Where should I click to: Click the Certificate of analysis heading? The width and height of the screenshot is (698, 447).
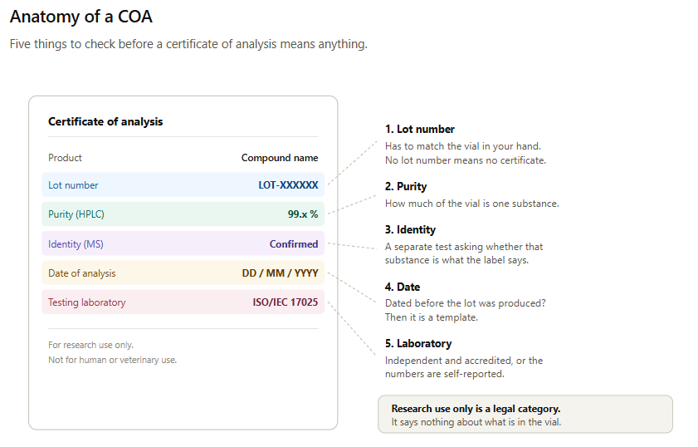coord(105,121)
